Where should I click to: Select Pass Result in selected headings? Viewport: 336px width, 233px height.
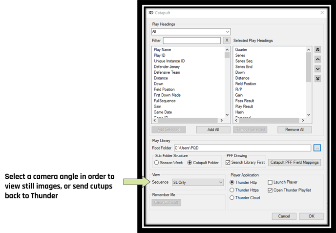coord(245,101)
